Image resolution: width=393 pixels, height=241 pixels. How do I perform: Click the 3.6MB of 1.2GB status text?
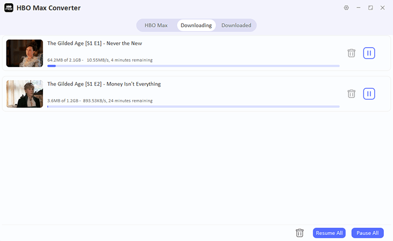100,101
